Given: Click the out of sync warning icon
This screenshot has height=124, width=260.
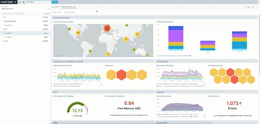Looking at the screenshot, I should pyautogui.click(x=2, y=14).
